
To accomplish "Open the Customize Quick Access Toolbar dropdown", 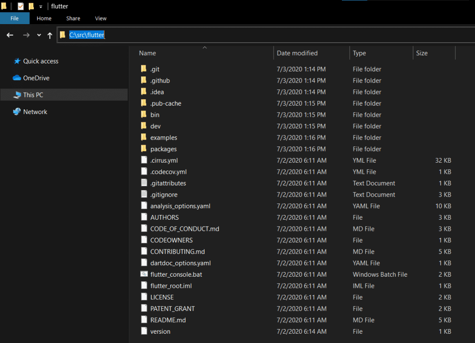I will (41, 6).
